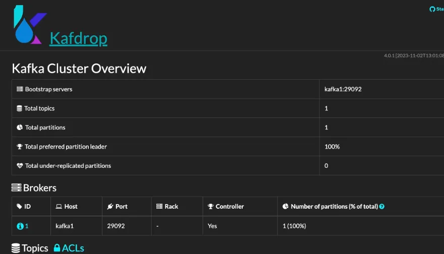Select the under-replicated partitions value 0
Image resolution: width=444 pixels, height=254 pixels.
[326, 166]
